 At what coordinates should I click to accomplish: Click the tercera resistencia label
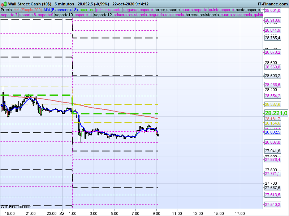click(x=202, y=15)
